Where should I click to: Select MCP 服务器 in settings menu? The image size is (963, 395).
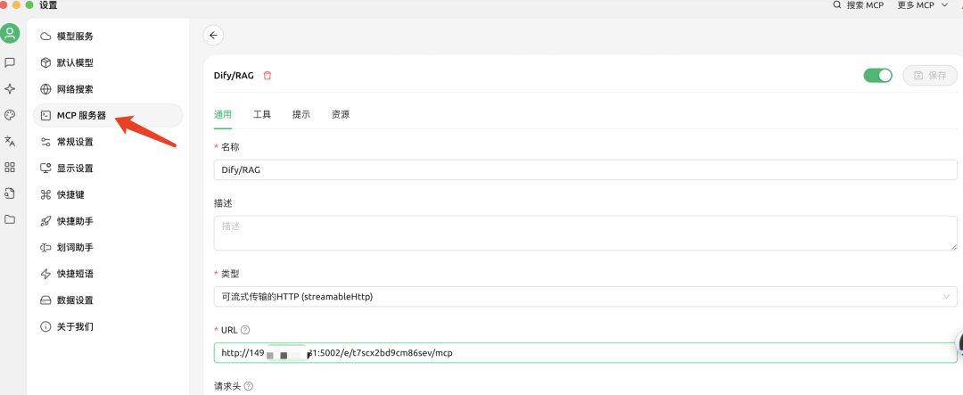tap(108, 116)
